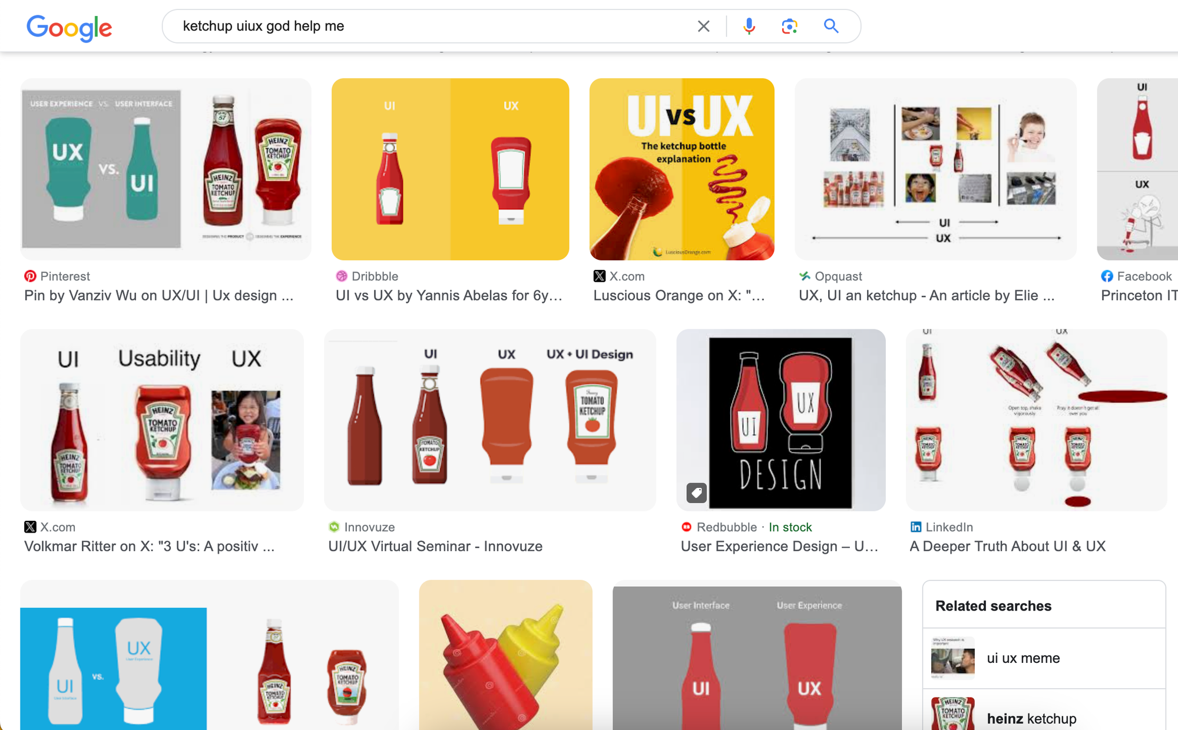Select "heinz ketchup" related search
Image resolution: width=1178 pixels, height=730 pixels.
point(1031,719)
